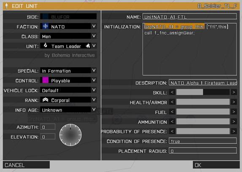Click inside the Initialization text box
This screenshot has width=242, height=172.
pyautogui.click(x=190, y=49)
